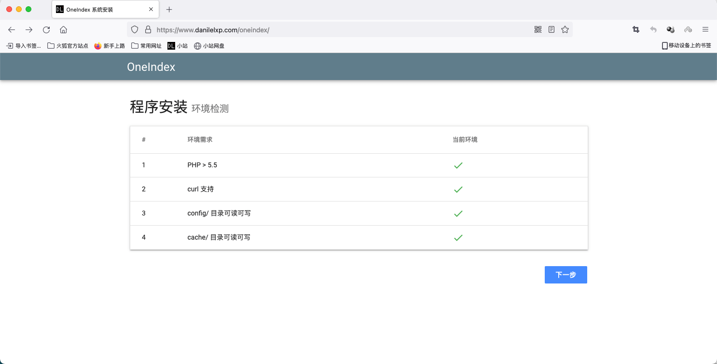717x364 pixels.
Task: Expand the 常用网址 bookmarks folder
Action: 146,46
